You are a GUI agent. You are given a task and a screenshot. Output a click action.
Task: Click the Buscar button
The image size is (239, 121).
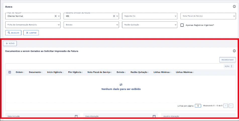tap(13, 33)
